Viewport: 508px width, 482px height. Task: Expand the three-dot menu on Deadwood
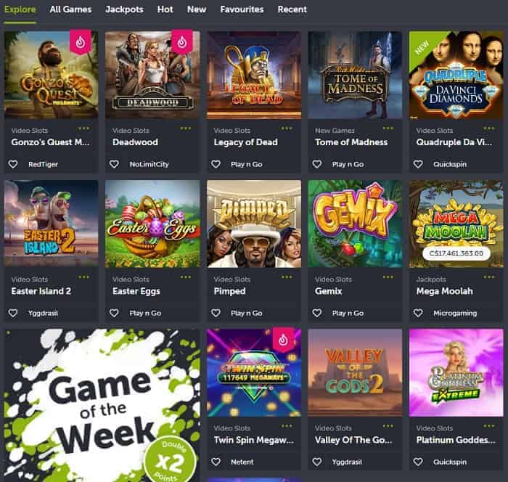click(186, 128)
